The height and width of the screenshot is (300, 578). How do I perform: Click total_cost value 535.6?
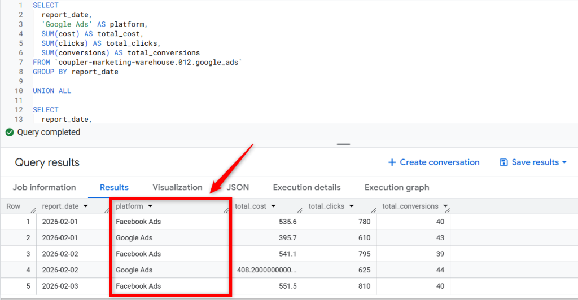pos(288,222)
